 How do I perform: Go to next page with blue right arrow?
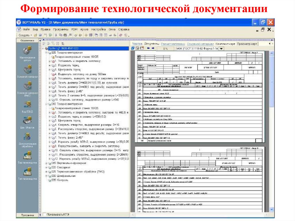pyautogui.click(x=153, y=48)
